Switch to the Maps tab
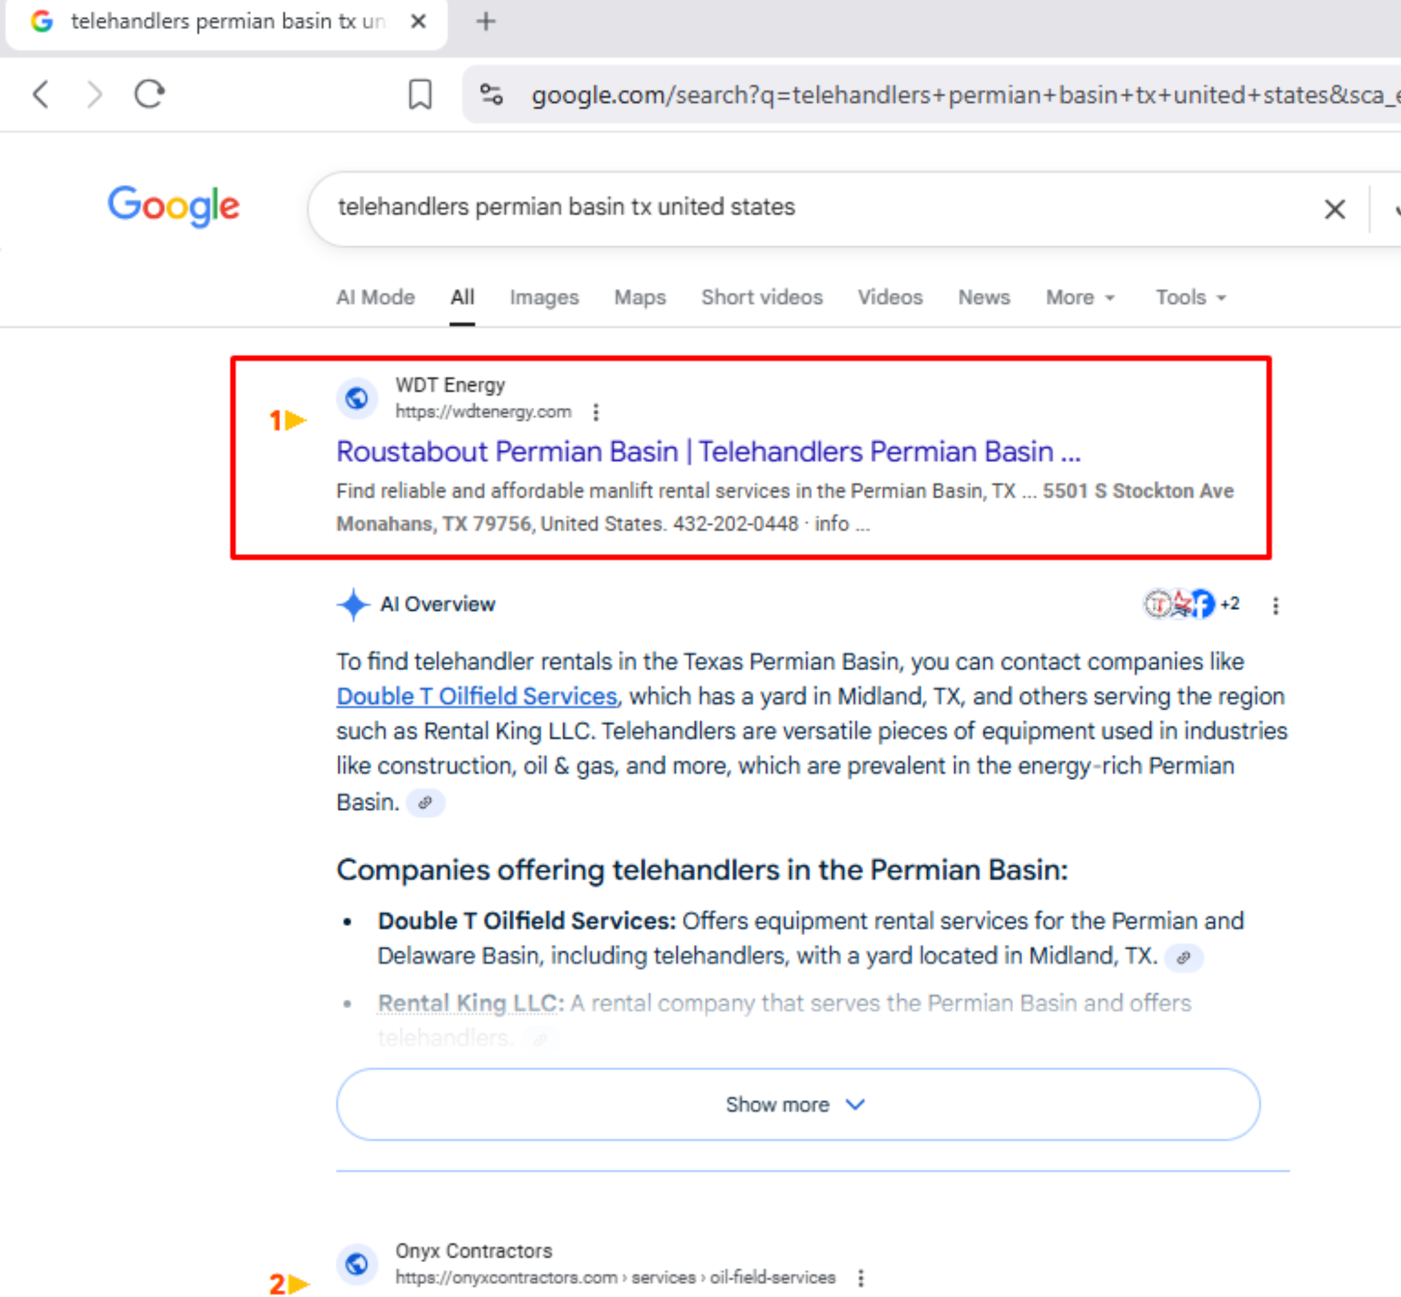This screenshot has width=1401, height=1297. (x=639, y=297)
